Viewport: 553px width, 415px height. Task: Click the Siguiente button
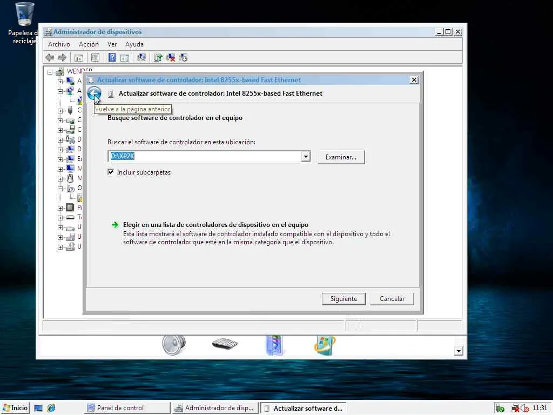343,298
